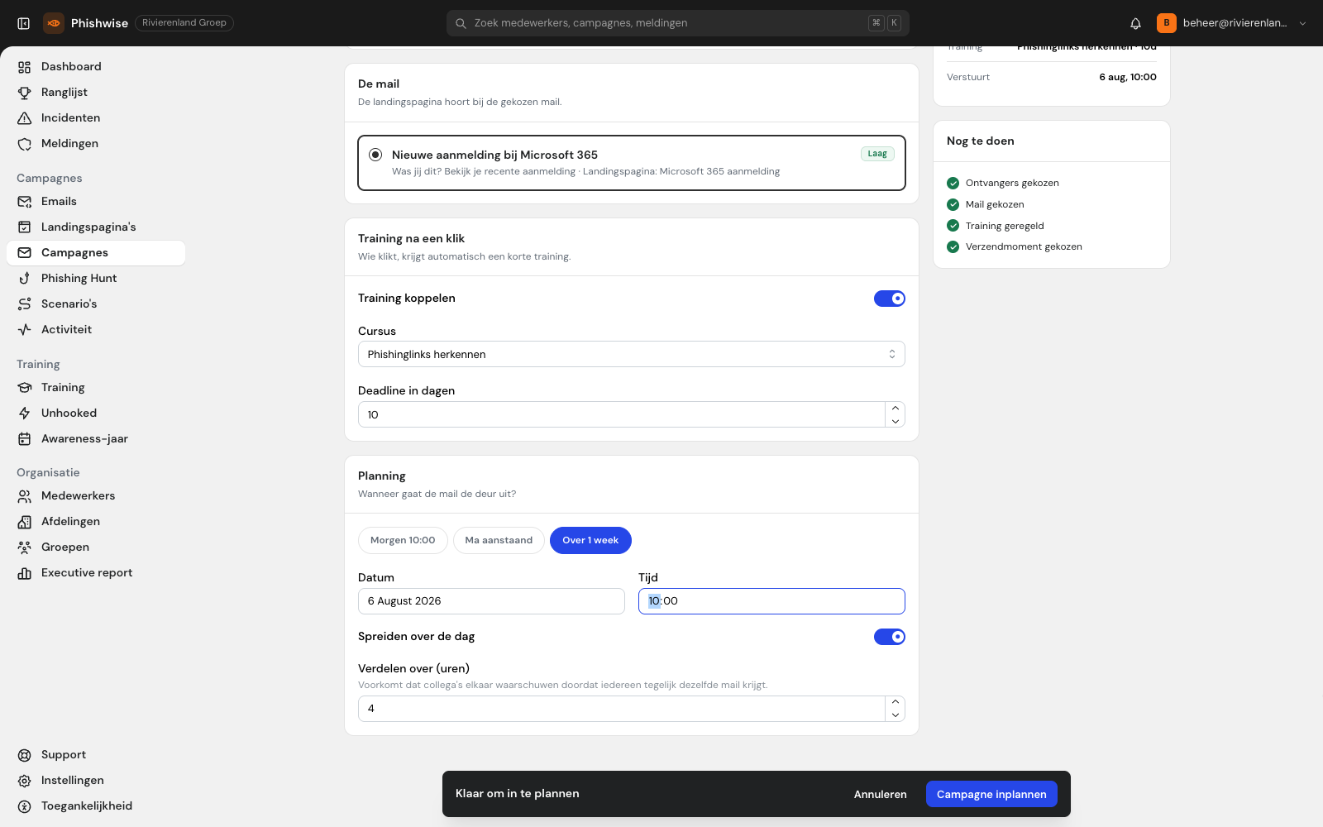Click the Laag difficulty badge

(x=877, y=154)
